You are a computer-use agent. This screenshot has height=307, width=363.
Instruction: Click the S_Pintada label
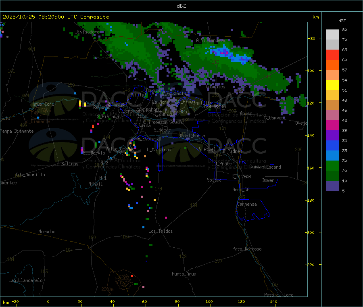click(x=108, y=117)
